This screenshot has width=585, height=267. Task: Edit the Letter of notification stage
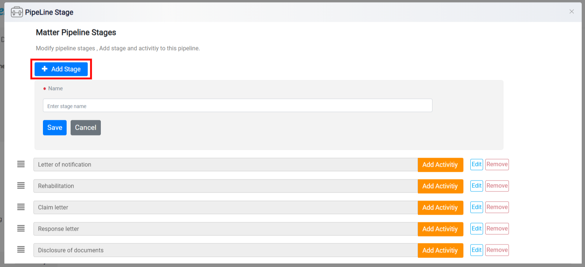tap(477, 164)
